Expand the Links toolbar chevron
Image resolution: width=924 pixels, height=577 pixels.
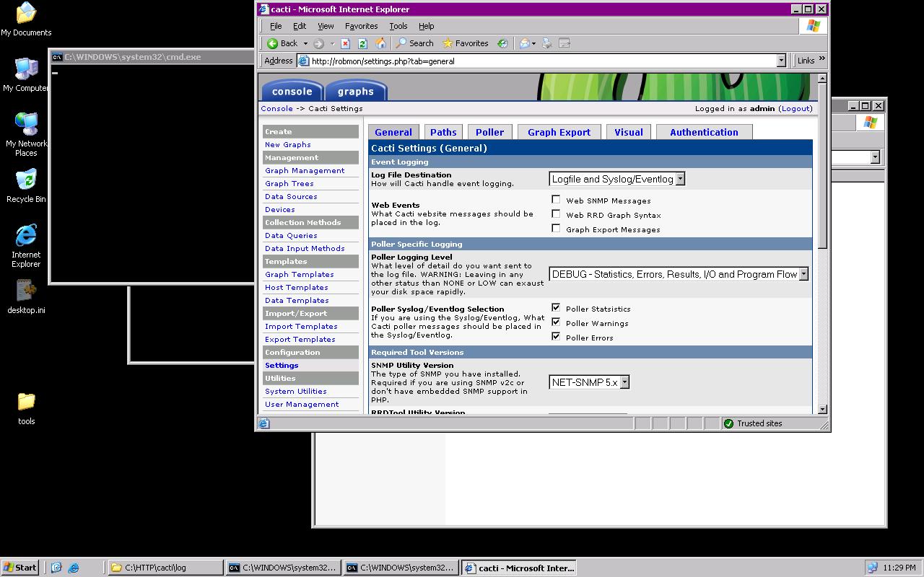pos(821,60)
